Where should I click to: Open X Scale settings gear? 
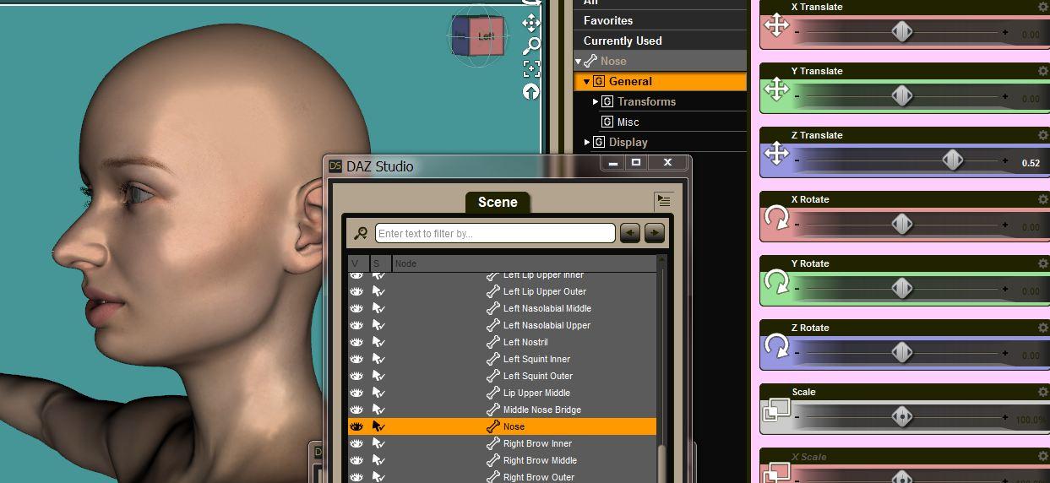(1043, 456)
